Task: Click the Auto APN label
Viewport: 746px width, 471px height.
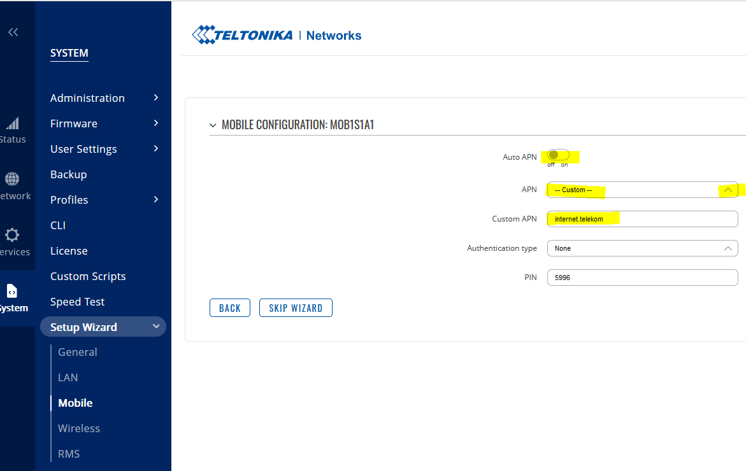Action: click(520, 157)
